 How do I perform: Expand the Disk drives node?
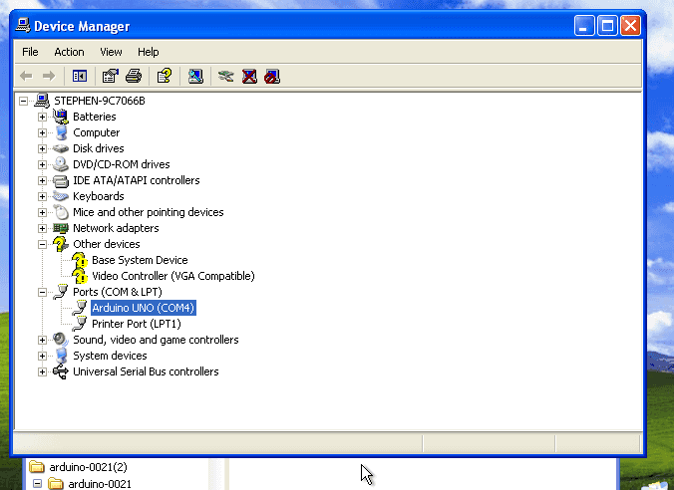pos(42,148)
